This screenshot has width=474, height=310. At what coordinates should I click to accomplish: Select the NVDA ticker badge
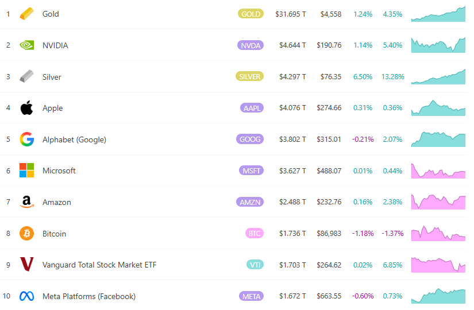[250, 45]
